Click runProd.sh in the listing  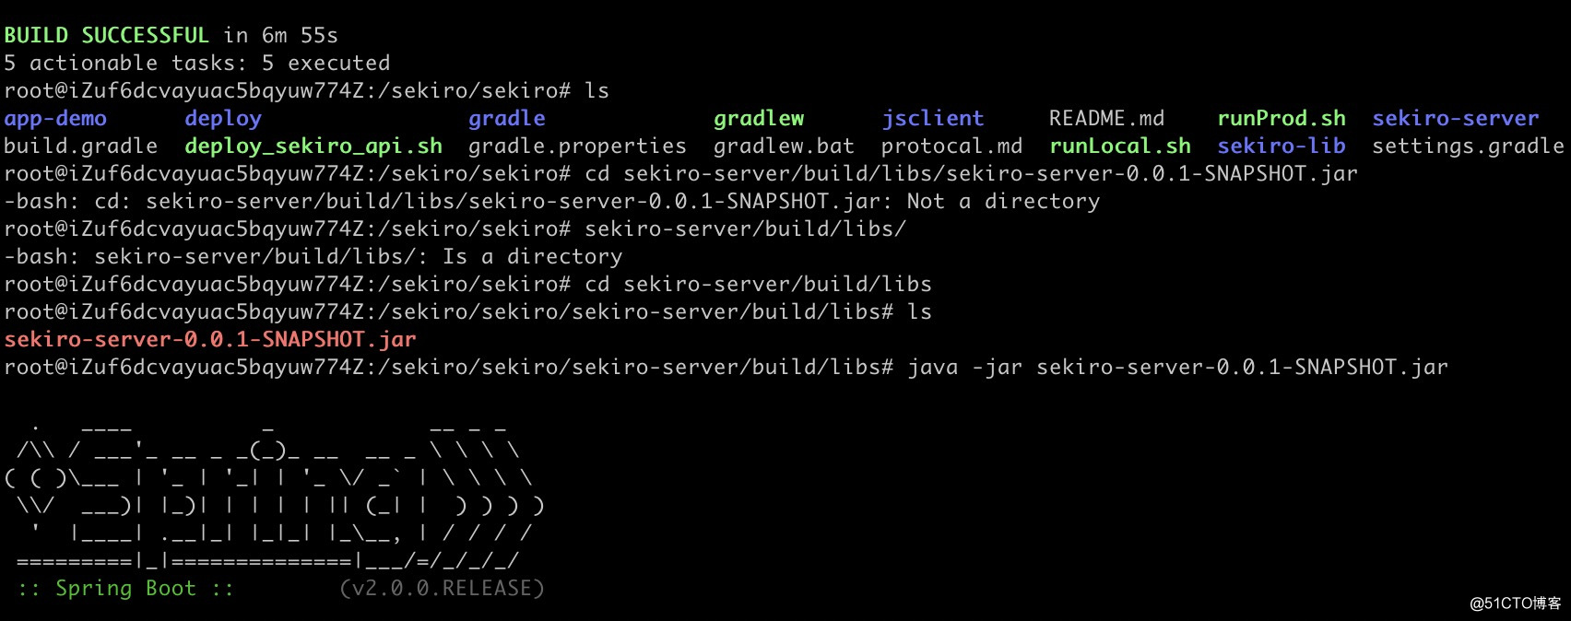[x=1282, y=118]
